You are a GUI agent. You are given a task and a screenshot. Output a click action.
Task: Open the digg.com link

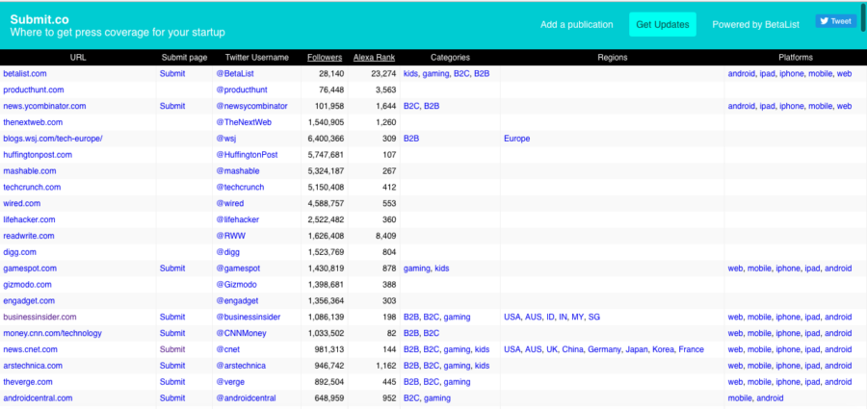tap(20, 252)
